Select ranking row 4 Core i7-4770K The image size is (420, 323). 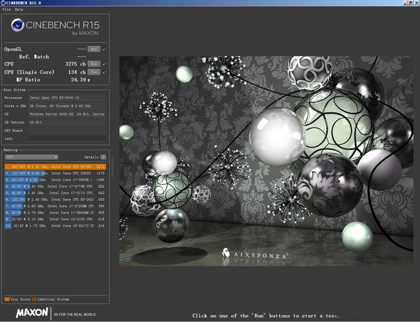coord(55,186)
